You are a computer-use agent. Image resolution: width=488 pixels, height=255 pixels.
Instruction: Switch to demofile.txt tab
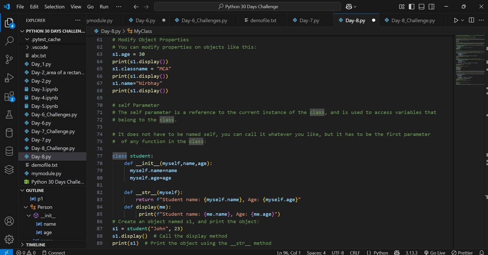[263, 20]
